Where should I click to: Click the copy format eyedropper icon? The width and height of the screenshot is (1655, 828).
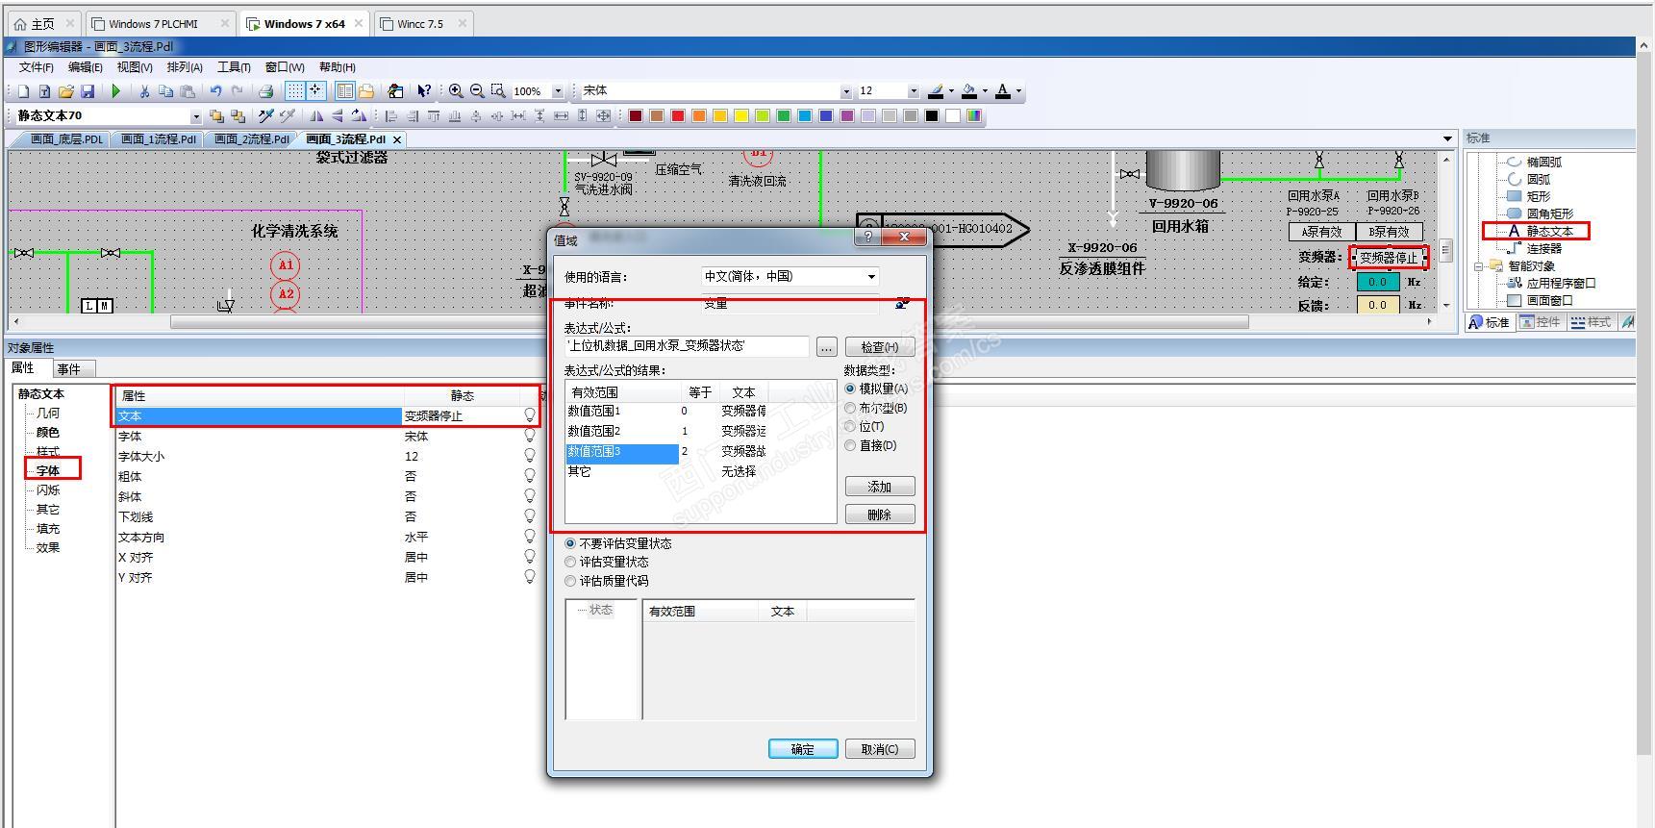266,116
